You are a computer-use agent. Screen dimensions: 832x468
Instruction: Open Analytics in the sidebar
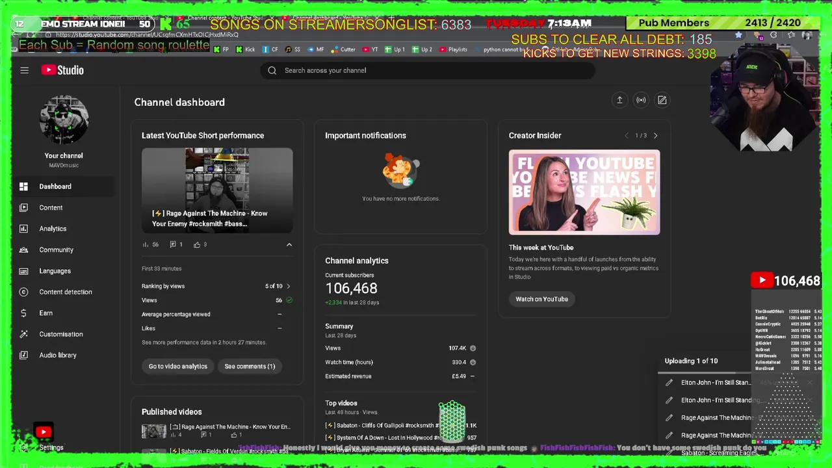pos(64,229)
